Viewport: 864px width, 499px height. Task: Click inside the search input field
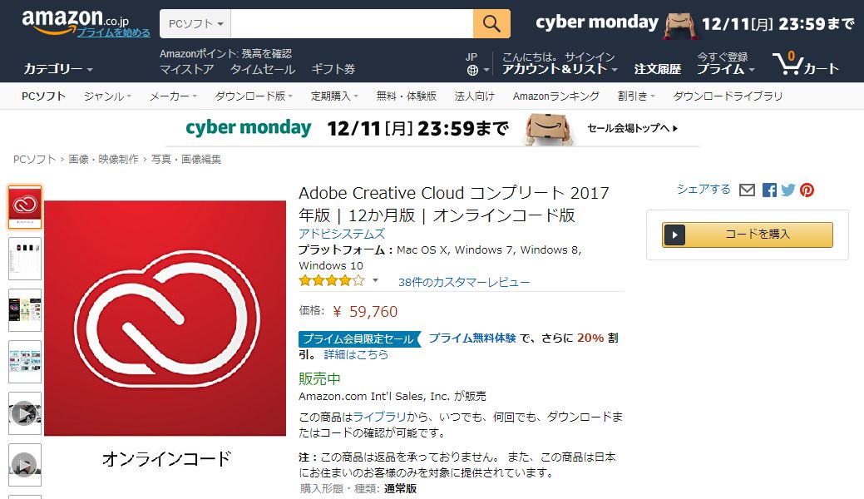pos(349,24)
